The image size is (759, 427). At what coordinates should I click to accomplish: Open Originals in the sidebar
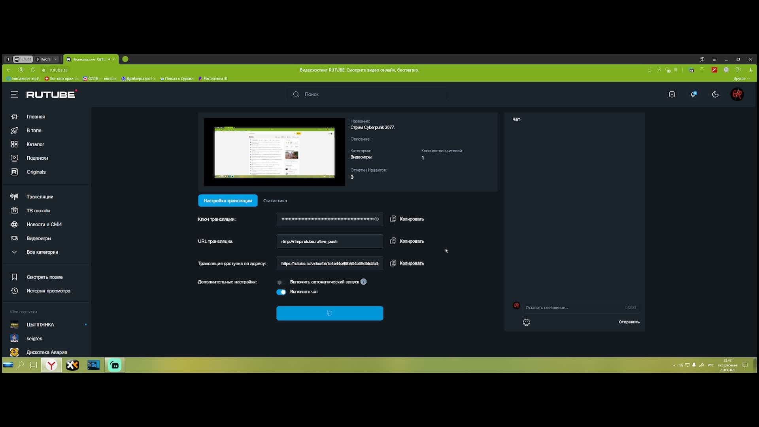(x=36, y=172)
